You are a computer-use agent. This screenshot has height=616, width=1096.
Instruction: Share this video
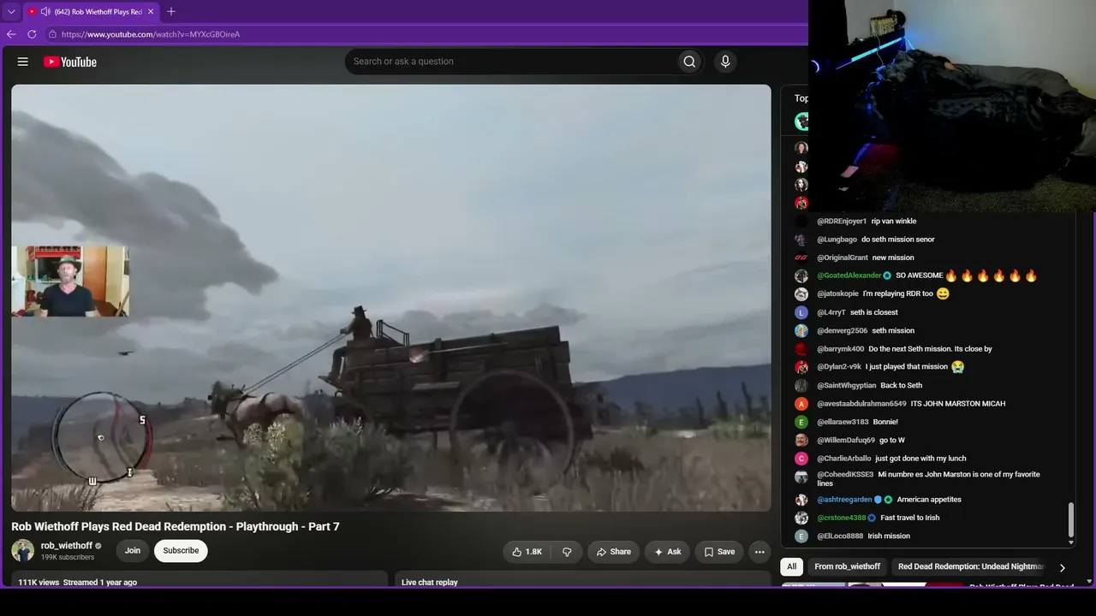click(613, 552)
